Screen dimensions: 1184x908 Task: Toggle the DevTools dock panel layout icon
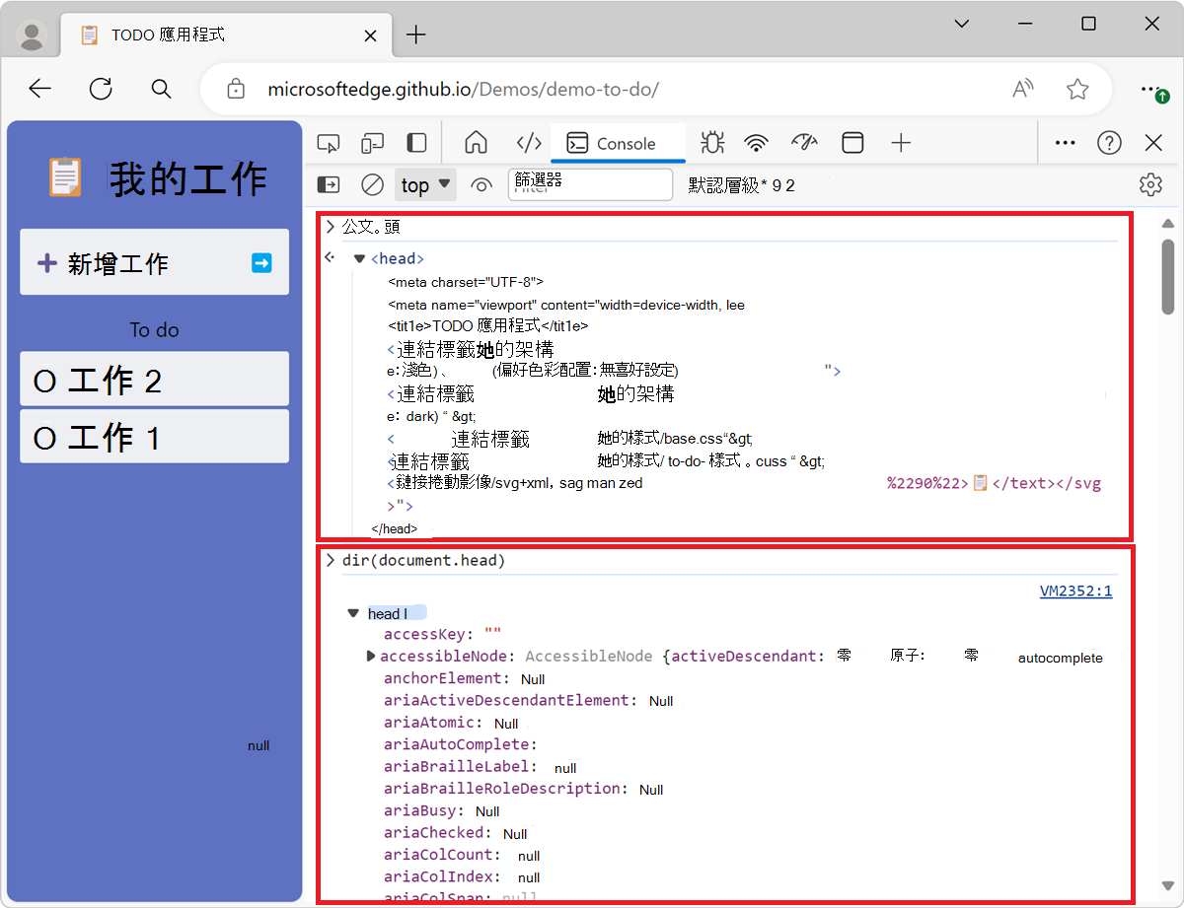(415, 142)
